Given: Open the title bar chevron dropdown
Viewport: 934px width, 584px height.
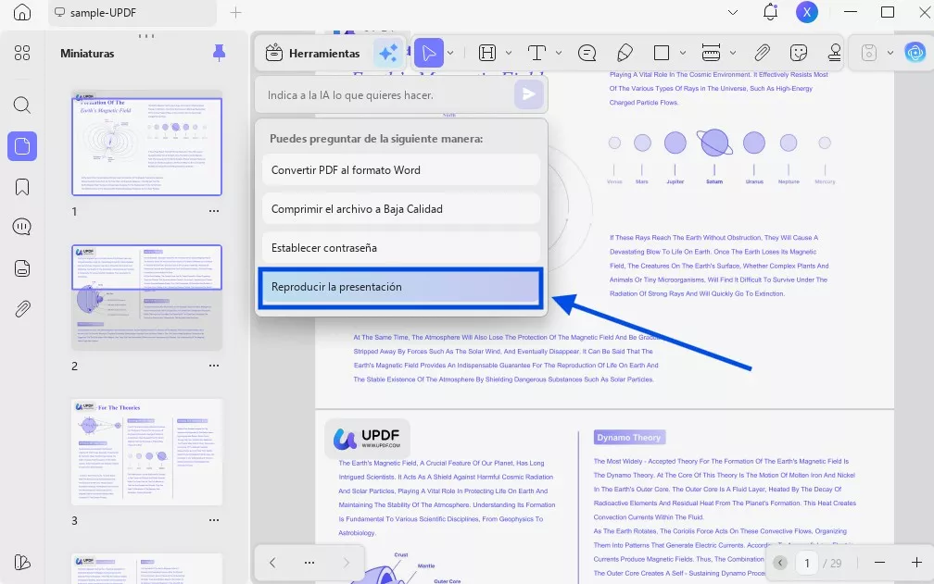Looking at the screenshot, I should [733, 12].
